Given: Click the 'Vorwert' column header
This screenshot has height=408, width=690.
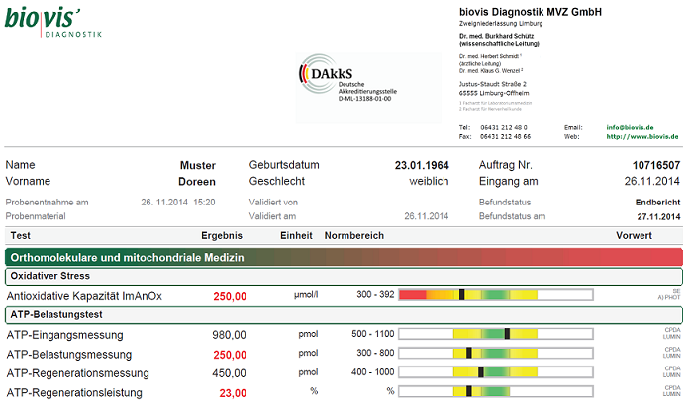Looking at the screenshot, I should (x=634, y=235).
